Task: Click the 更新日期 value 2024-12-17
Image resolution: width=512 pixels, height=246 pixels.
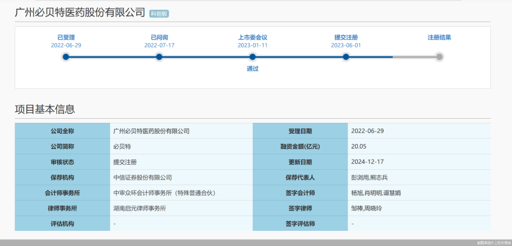Action: pos(367,162)
